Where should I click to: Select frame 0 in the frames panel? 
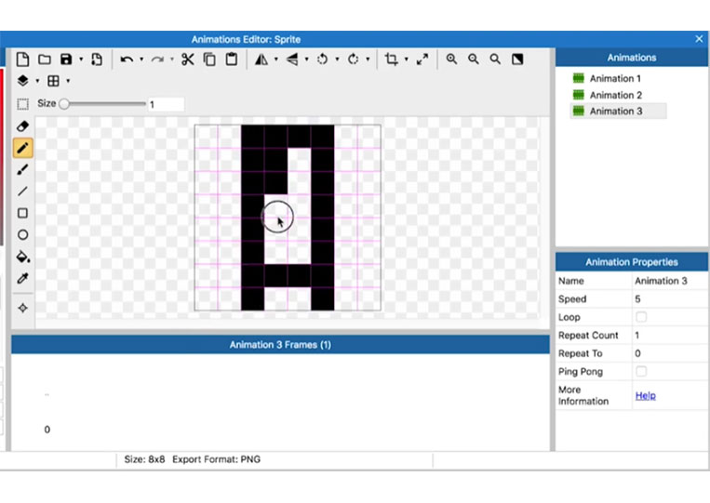47,430
